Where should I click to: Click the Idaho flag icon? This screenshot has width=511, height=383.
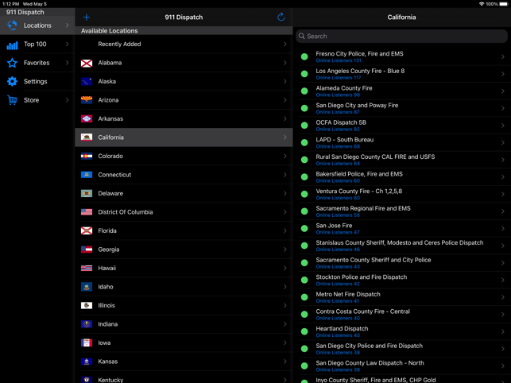click(x=87, y=287)
